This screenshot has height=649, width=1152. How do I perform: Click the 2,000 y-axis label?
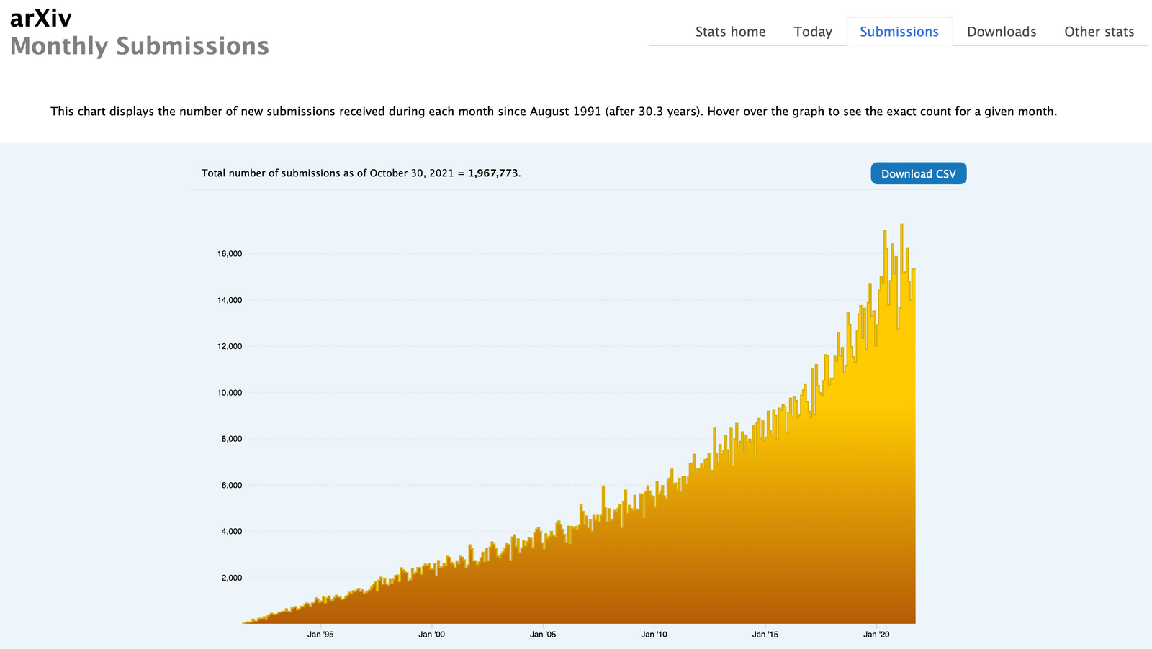pyautogui.click(x=231, y=577)
